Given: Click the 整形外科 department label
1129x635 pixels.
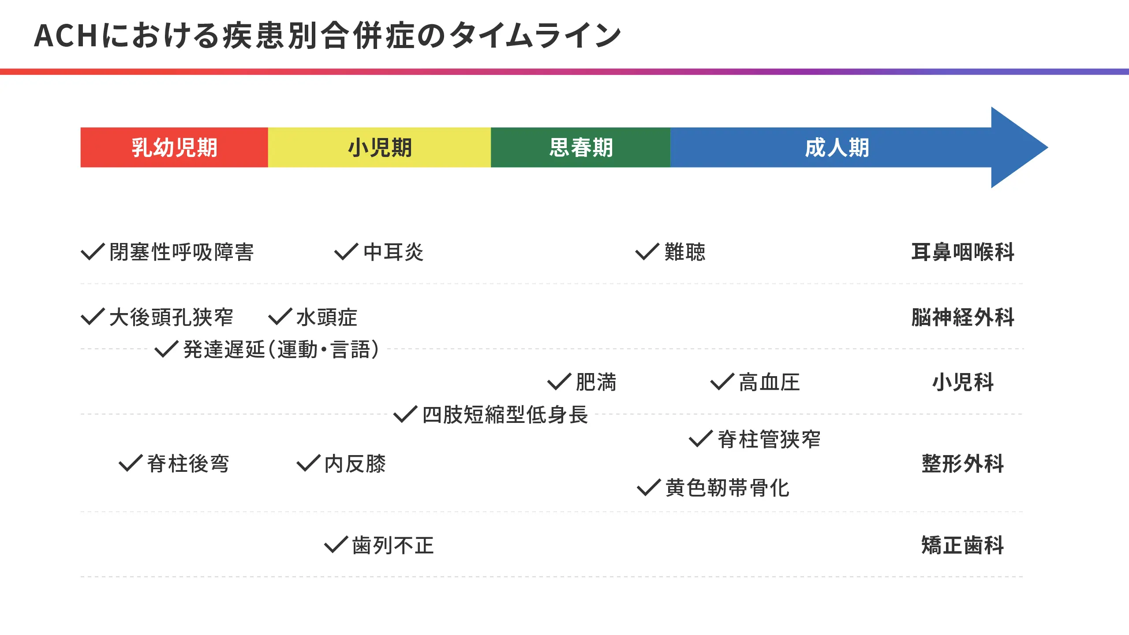Looking at the screenshot, I should pyautogui.click(x=963, y=463).
